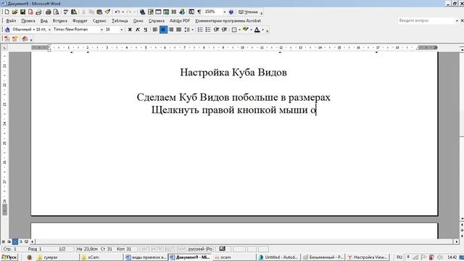This screenshot has height=261, width=464.
Task: Open the Вставка menu
Action: [x=59, y=21]
